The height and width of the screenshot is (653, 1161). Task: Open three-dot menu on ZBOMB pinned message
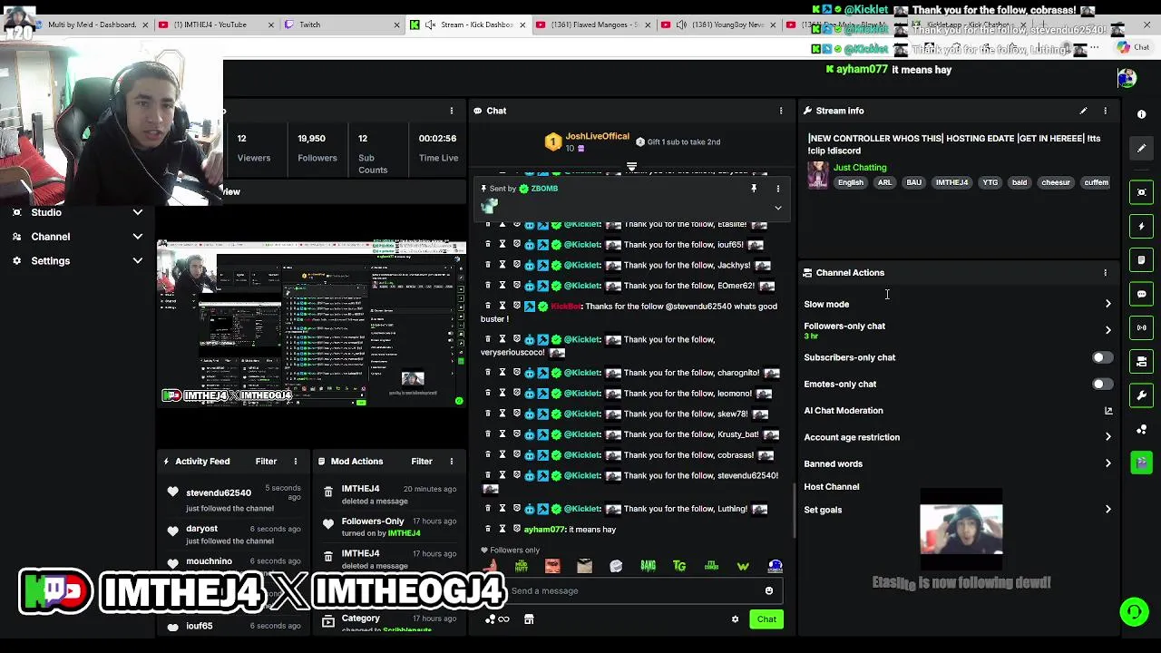point(777,189)
